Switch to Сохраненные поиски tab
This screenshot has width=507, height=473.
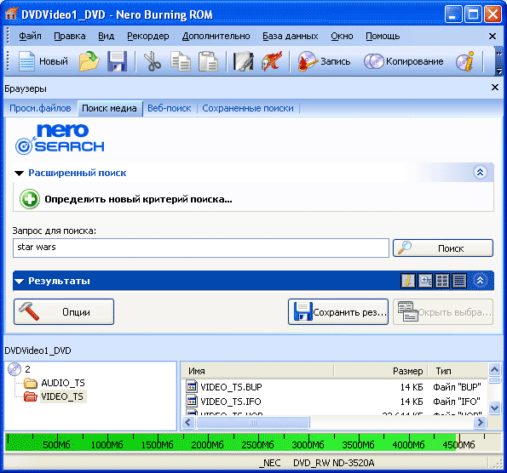tap(248, 108)
